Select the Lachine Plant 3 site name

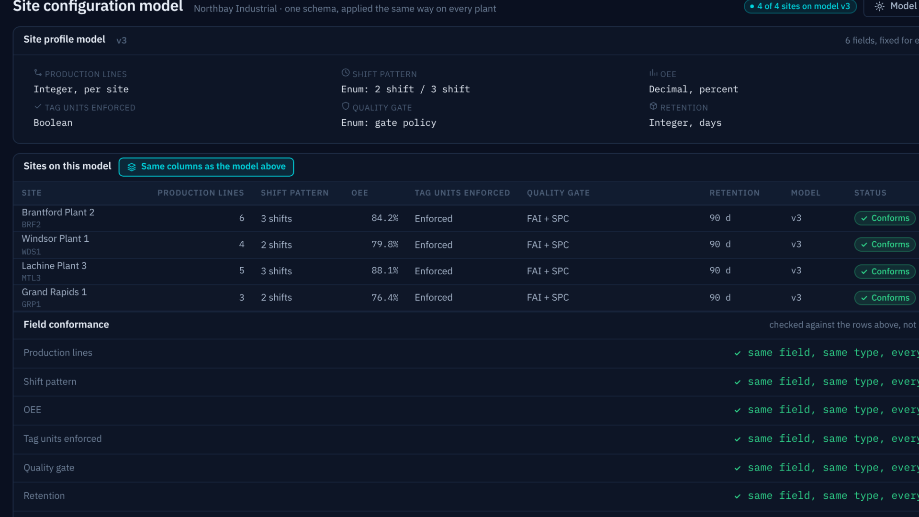54,266
